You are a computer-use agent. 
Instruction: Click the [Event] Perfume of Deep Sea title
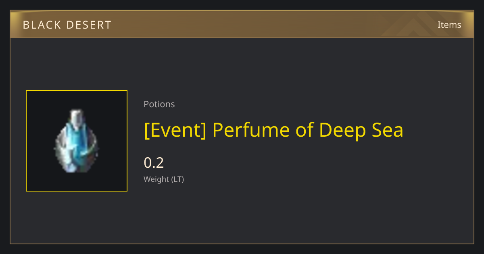click(273, 130)
